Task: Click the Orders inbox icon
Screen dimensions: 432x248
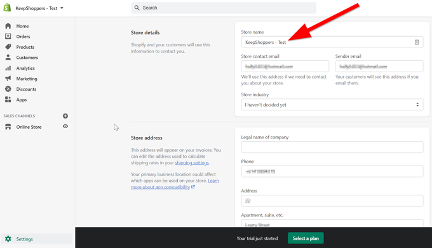Action: (x=8, y=36)
